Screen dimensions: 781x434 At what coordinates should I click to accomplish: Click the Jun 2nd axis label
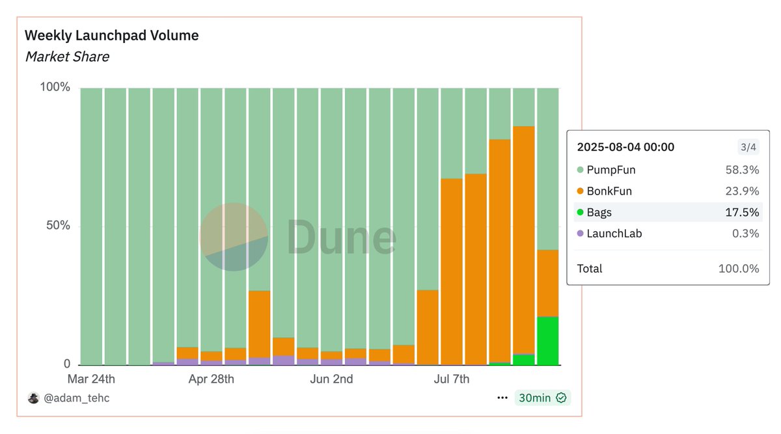[331, 379]
